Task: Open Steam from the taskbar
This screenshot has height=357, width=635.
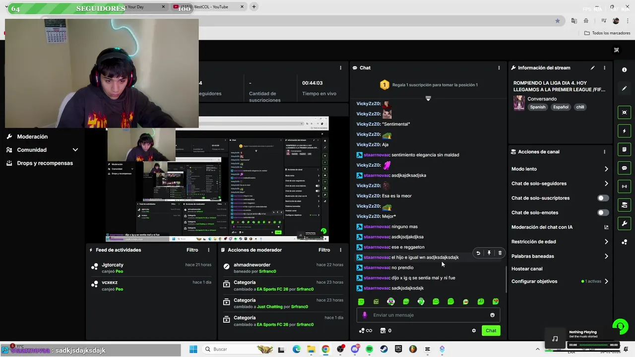Action: click(x=384, y=349)
